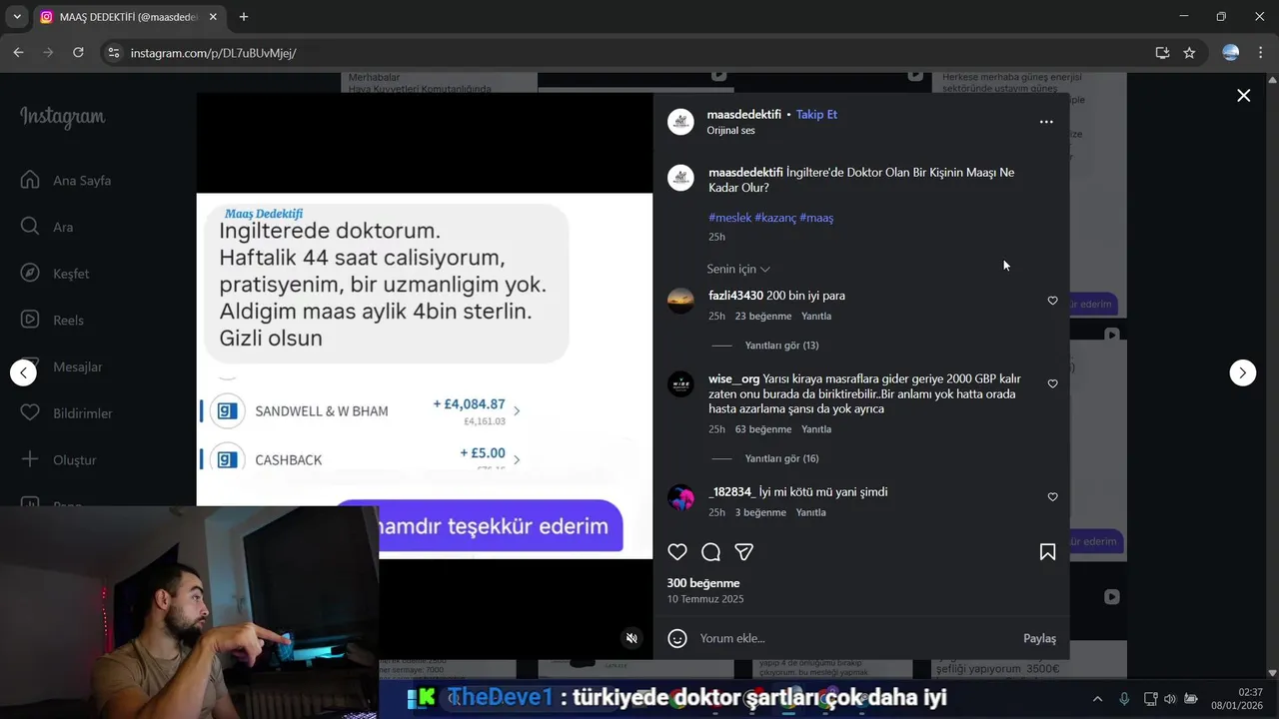Save post with bookmark icon
This screenshot has height=719, width=1279.
click(1047, 552)
